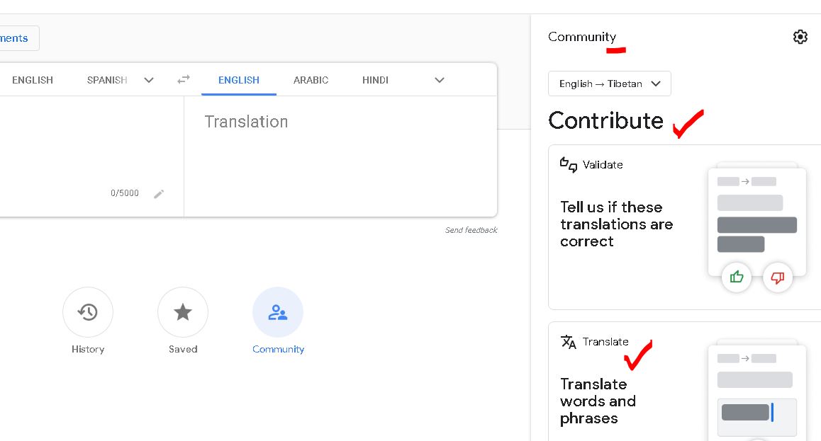Select the Hindi target language tab
Screen dimensions: 821x441
pyautogui.click(x=375, y=80)
